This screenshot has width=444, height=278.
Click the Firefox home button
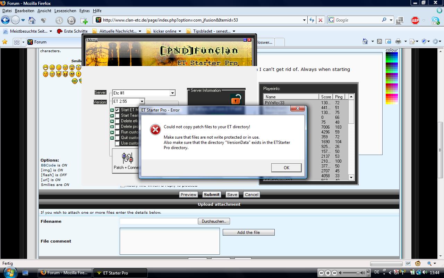pyautogui.click(x=32, y=20)
